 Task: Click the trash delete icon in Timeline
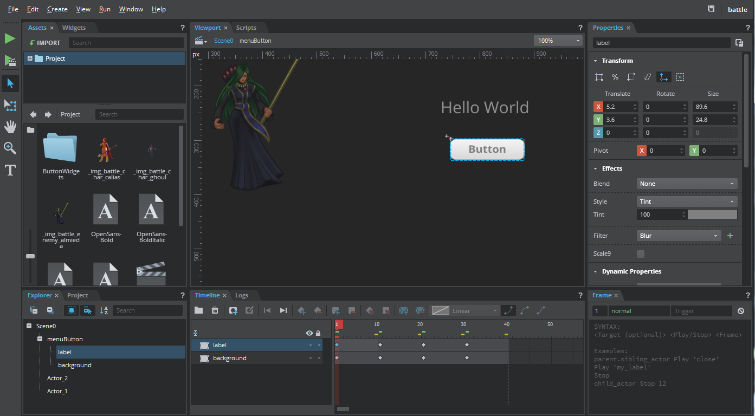coord(215,310)
